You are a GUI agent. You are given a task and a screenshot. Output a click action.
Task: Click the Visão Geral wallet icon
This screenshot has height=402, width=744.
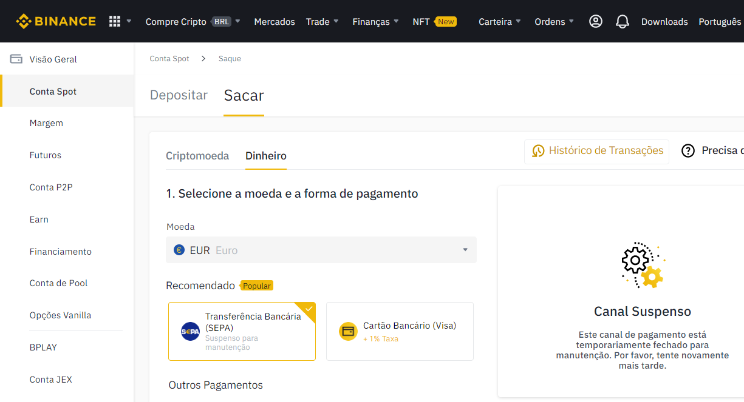pos(16,59)
